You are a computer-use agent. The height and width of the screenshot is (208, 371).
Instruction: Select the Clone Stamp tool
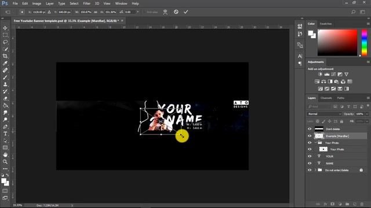pos(5,84)
